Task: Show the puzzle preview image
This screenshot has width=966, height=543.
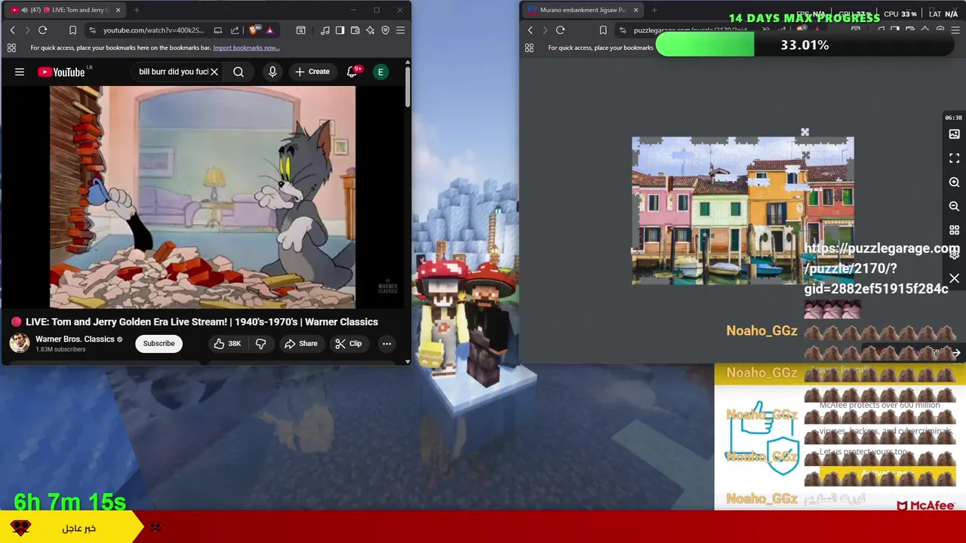Action: click(x=954, y=134)
